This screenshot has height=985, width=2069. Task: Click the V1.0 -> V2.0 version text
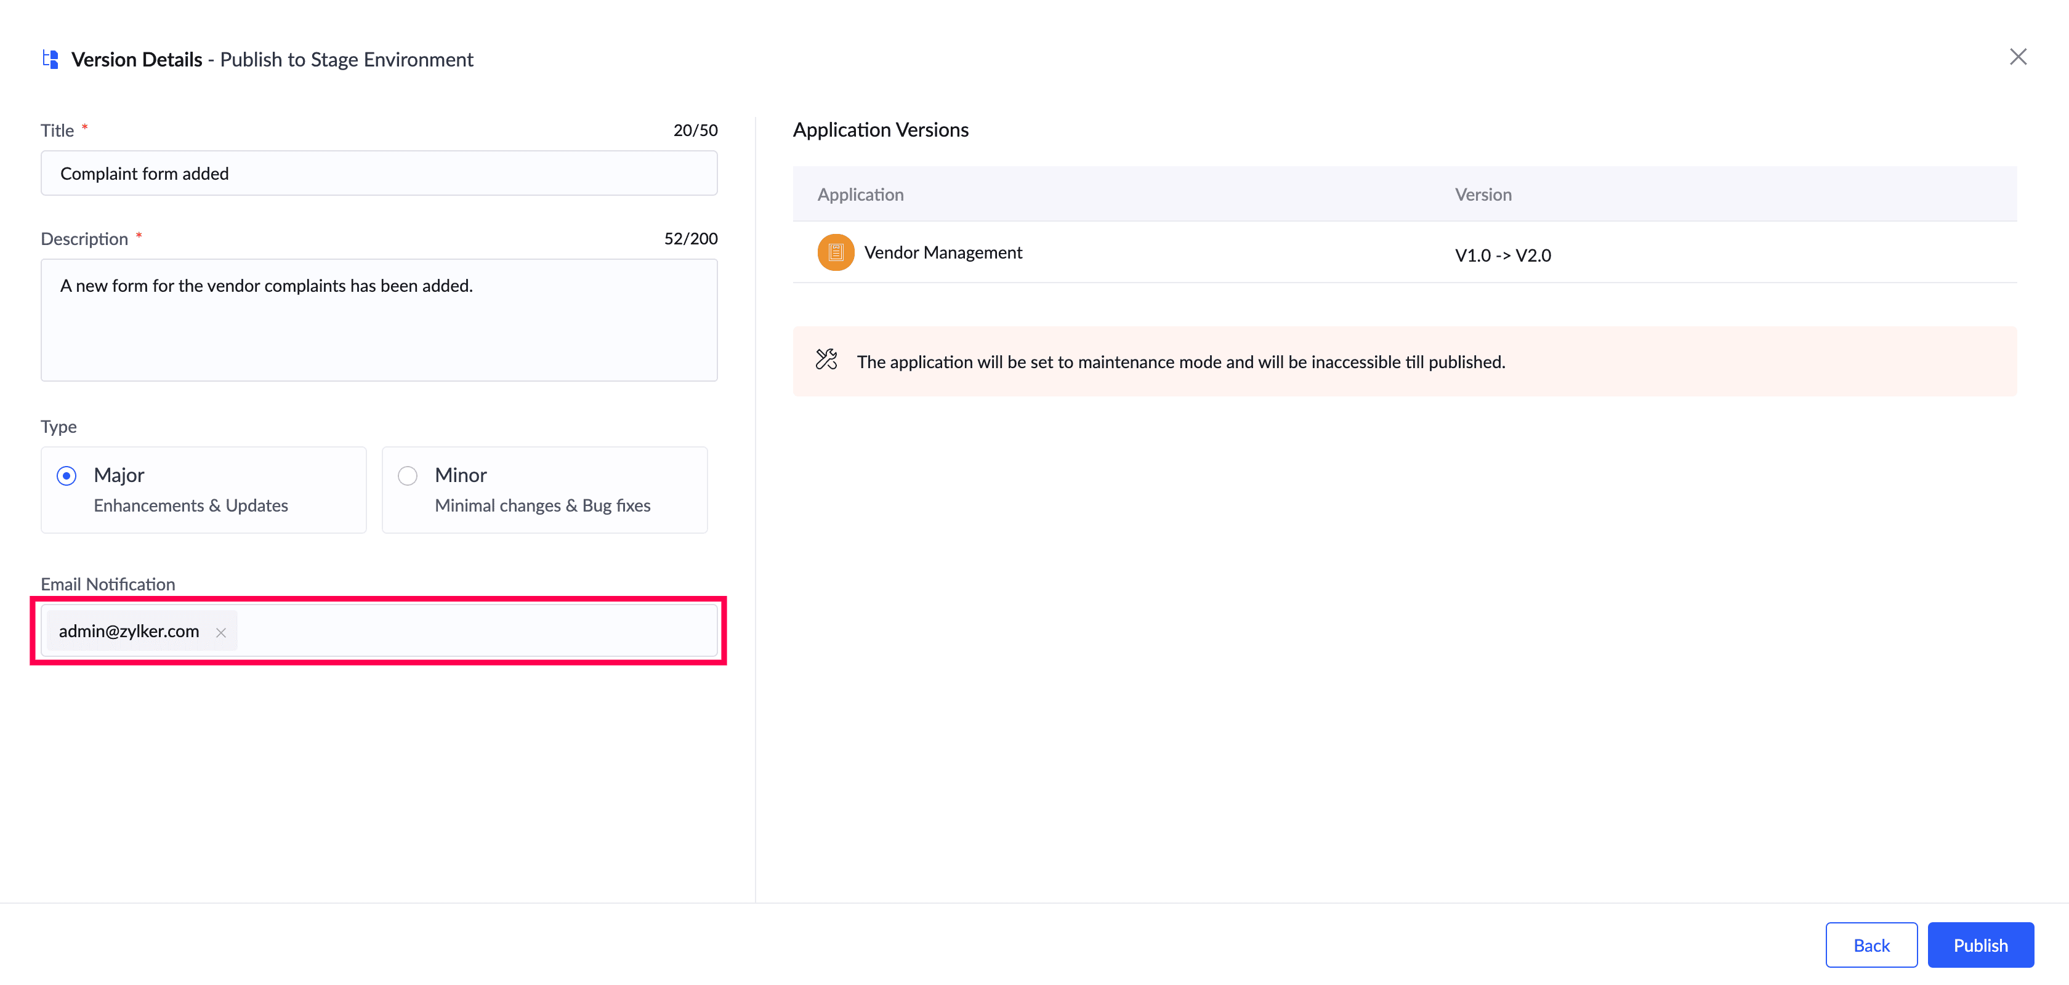coord(1502,255)
